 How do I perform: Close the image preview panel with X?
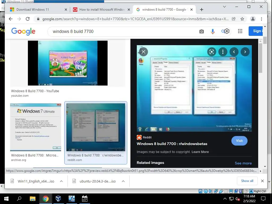143,52
